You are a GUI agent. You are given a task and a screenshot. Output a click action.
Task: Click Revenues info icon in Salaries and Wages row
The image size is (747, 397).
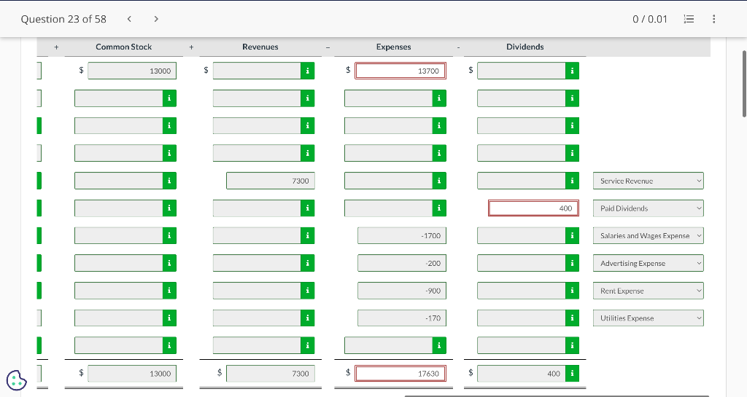(307, 236)
